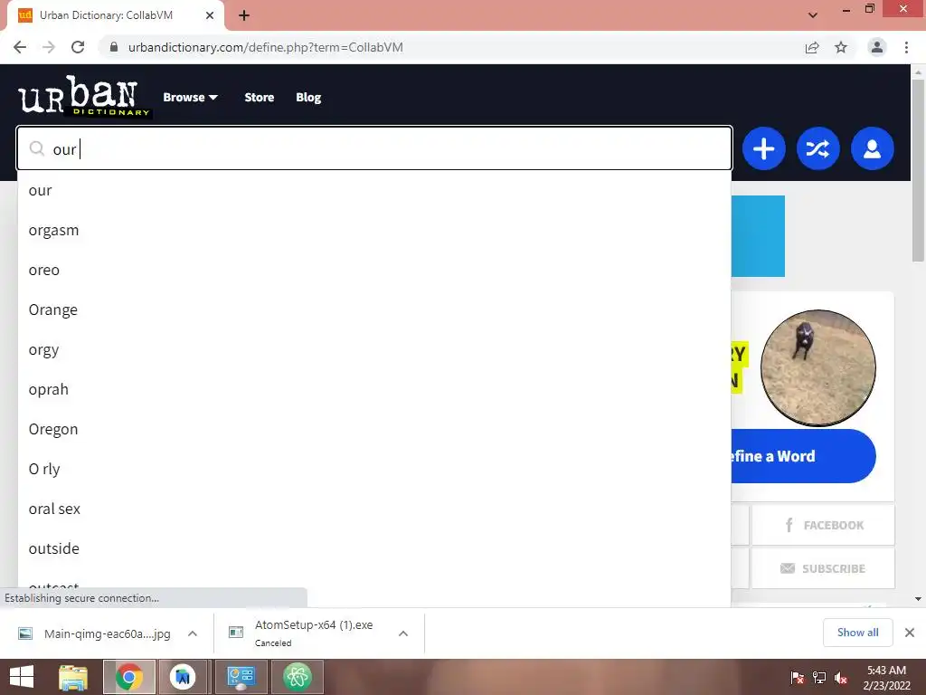926x695 pixels.
Task: Open the Chrome three-dot menu
Action: point(906,47)
